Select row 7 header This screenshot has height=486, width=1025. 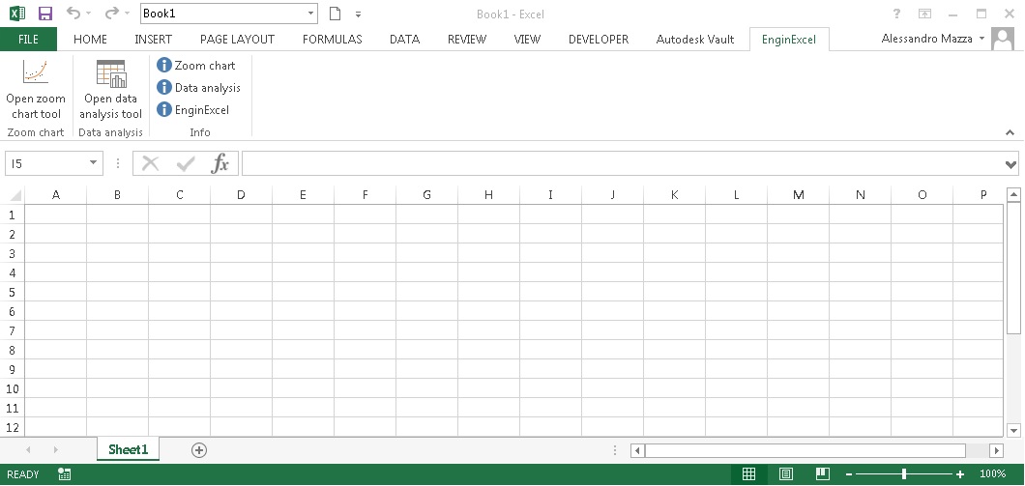[x=12, y=330]
